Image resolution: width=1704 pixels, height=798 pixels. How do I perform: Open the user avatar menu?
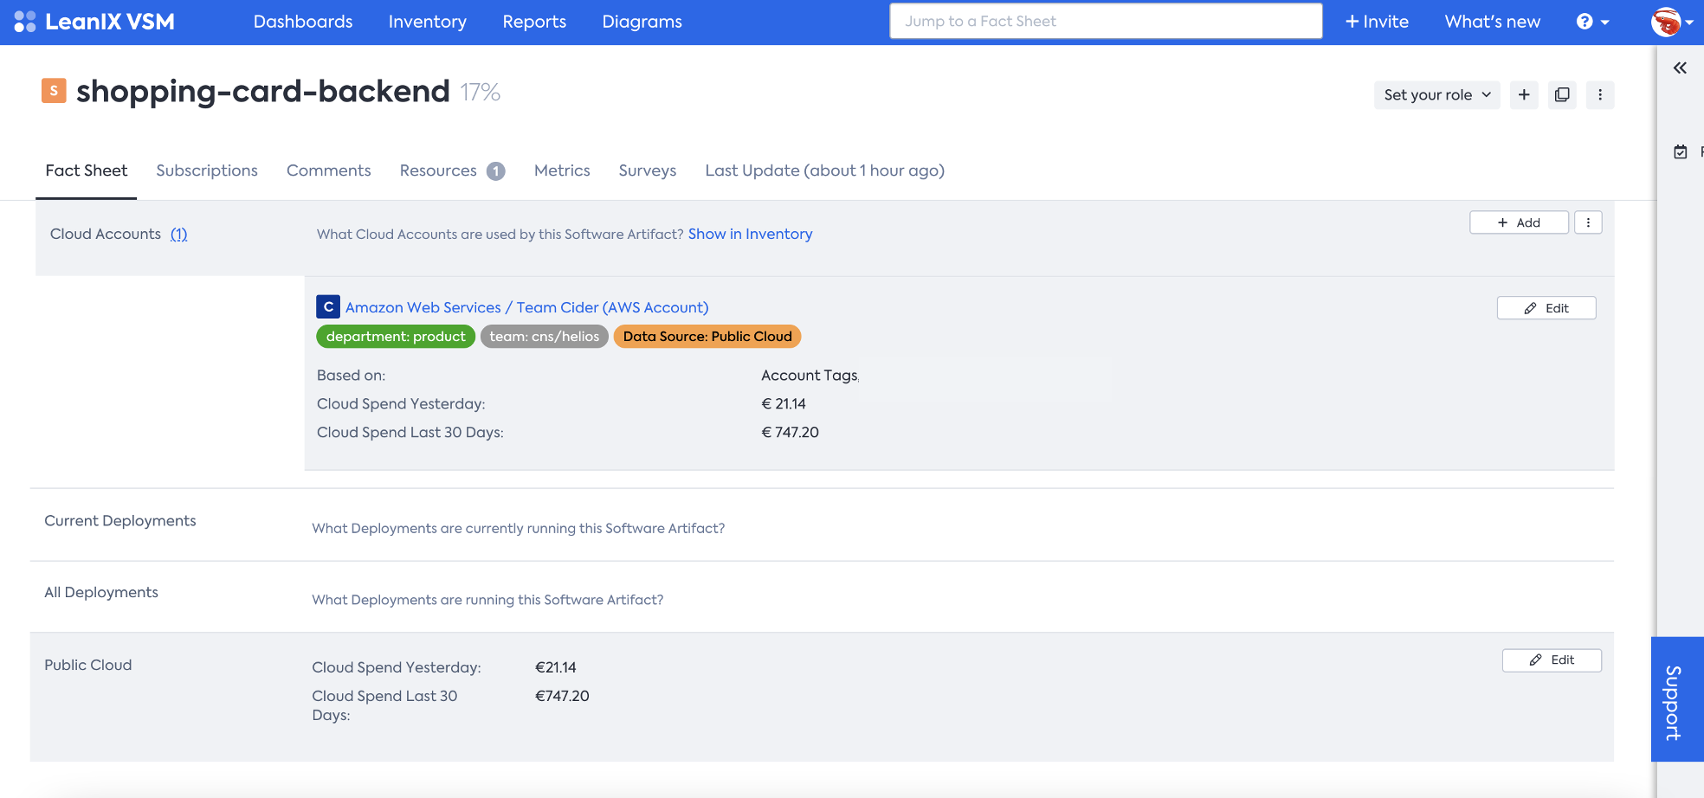tap(1671, 22)
